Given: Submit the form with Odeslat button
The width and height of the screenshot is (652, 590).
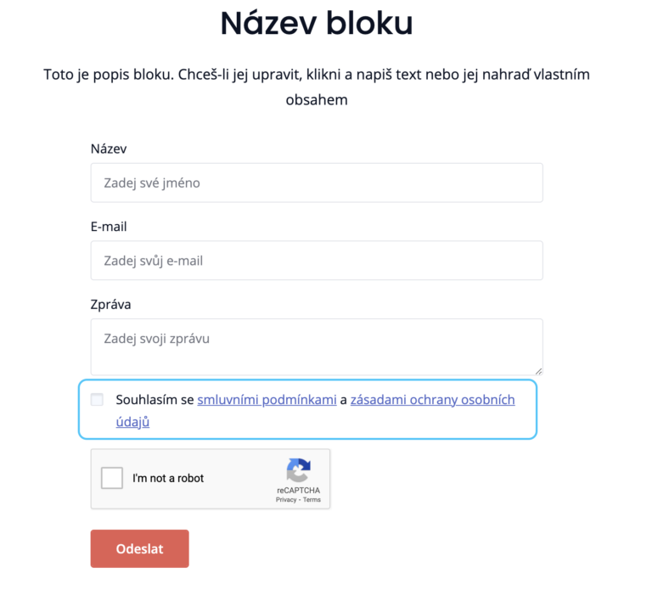Looking at the screenshot, I should [140, 548].
